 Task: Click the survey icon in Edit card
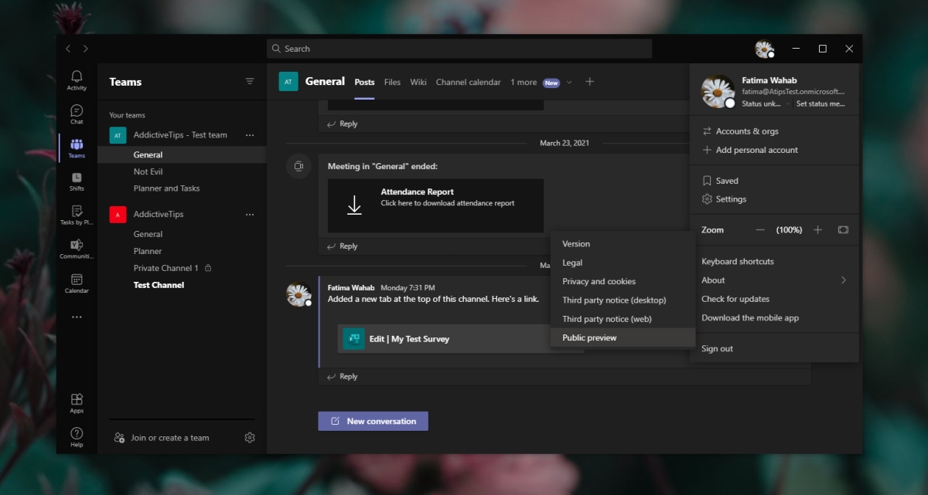(354, 339)
